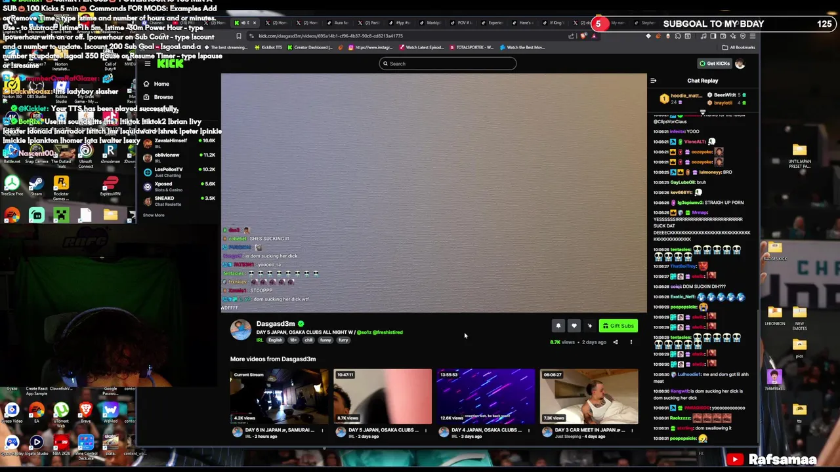Open the 06:06:27 video thumbnail
The height and width of the screenshot is (472, 840).
coord(589,397)
